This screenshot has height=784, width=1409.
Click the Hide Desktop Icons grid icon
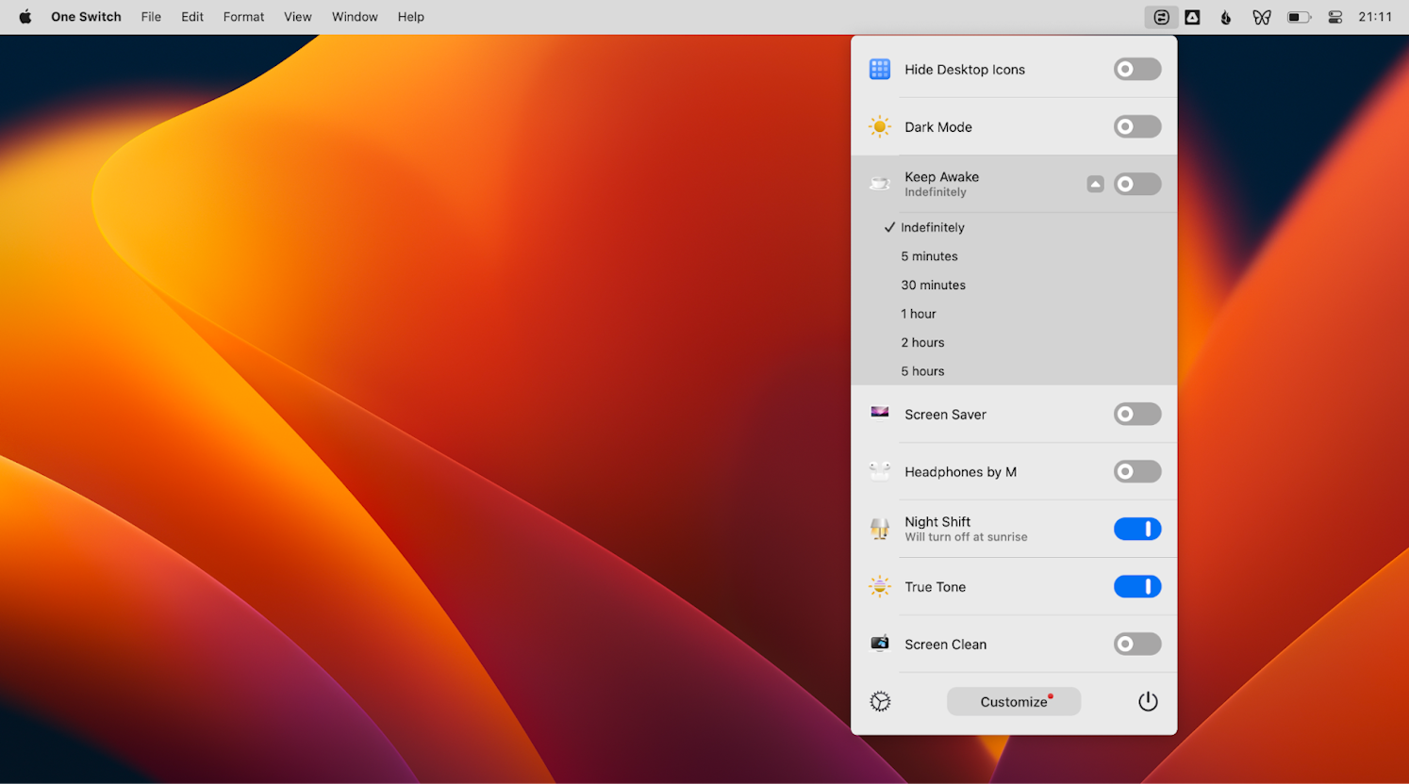point(879,69)
